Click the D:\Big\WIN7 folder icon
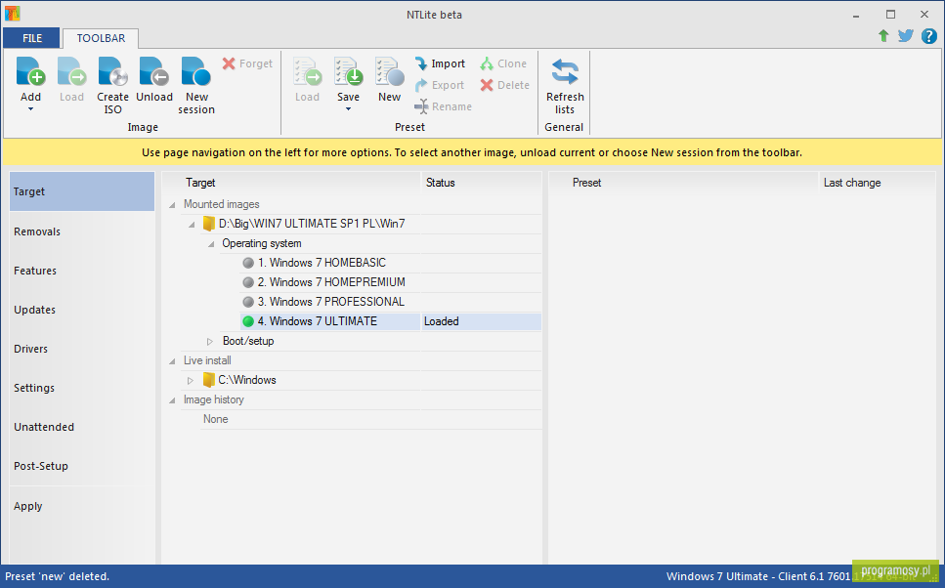This screenshot has height=588, width=945. [208, 224]
